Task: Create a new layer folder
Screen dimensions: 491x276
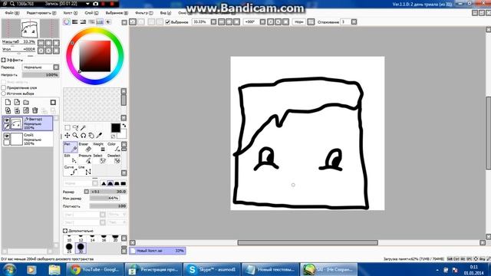Action: click(26, 102)
